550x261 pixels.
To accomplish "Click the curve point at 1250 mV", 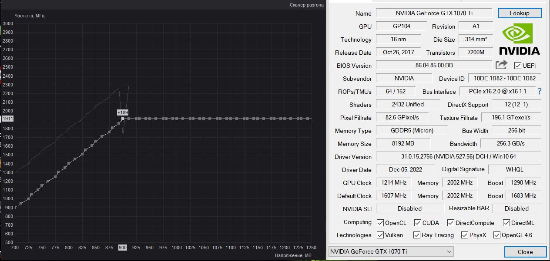I will click(x=309, y=119).
